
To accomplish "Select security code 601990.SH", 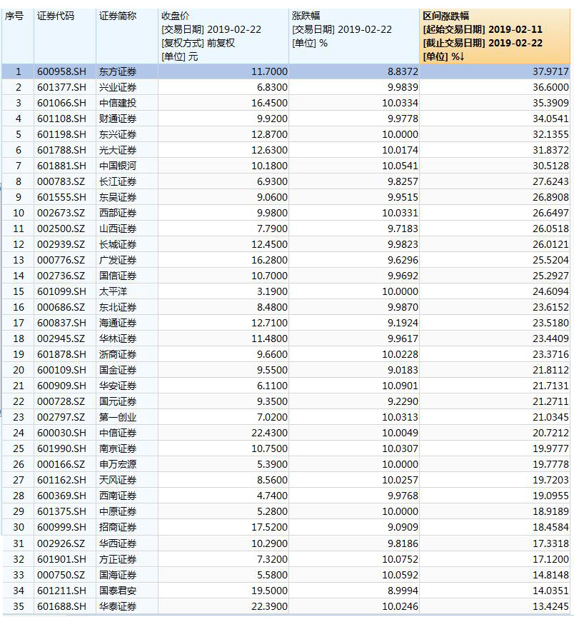I will pyautogui.click(x=61, y=448).
